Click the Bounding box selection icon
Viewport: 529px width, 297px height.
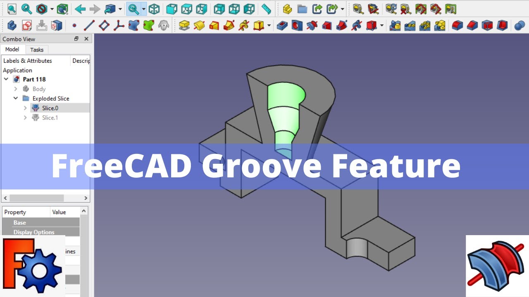coord(62,9)
